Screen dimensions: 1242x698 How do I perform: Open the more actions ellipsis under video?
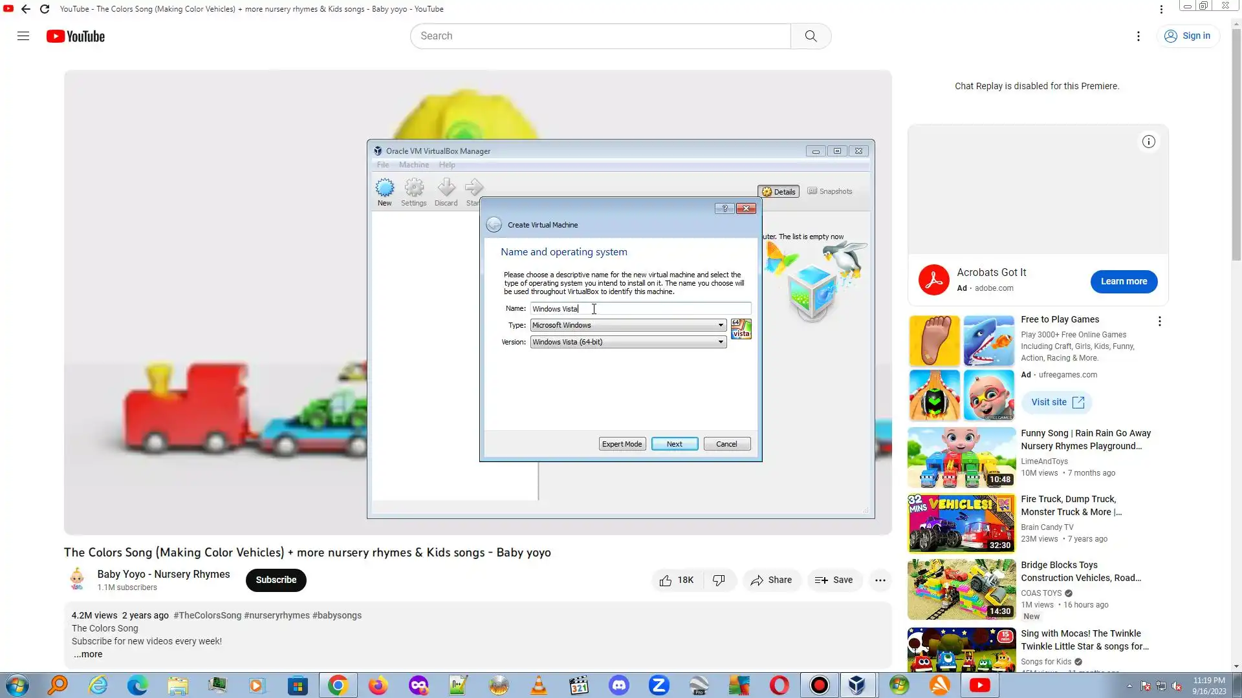pos(880,580)
